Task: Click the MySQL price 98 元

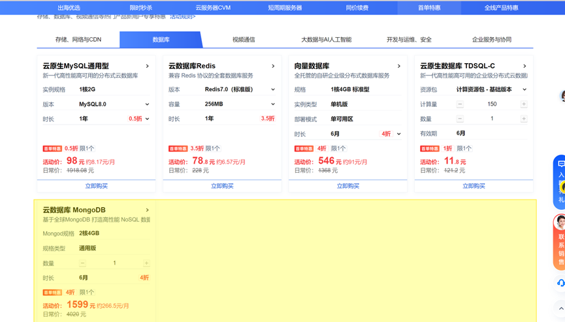Action: [x=75, y=161]
